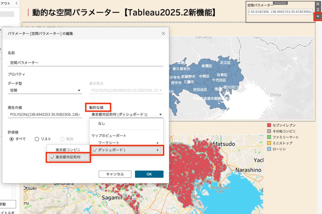Select 東京都コンビニ from the submenu

[x=68, y=150]
